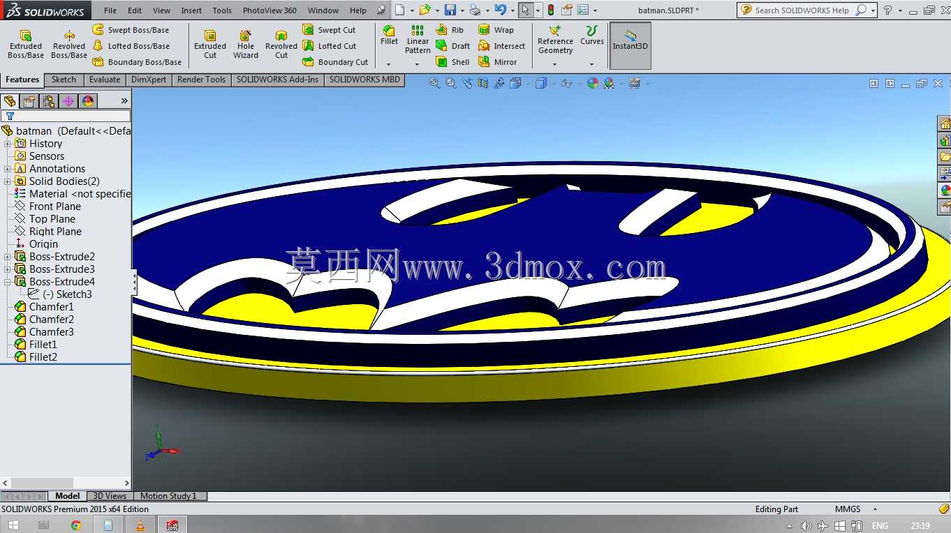The height and width of the screenshot is (533, 951).
Task: Expand the Boss-Extrude2 feature node
Action: 8,257
